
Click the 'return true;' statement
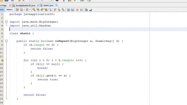pos(48,79)
